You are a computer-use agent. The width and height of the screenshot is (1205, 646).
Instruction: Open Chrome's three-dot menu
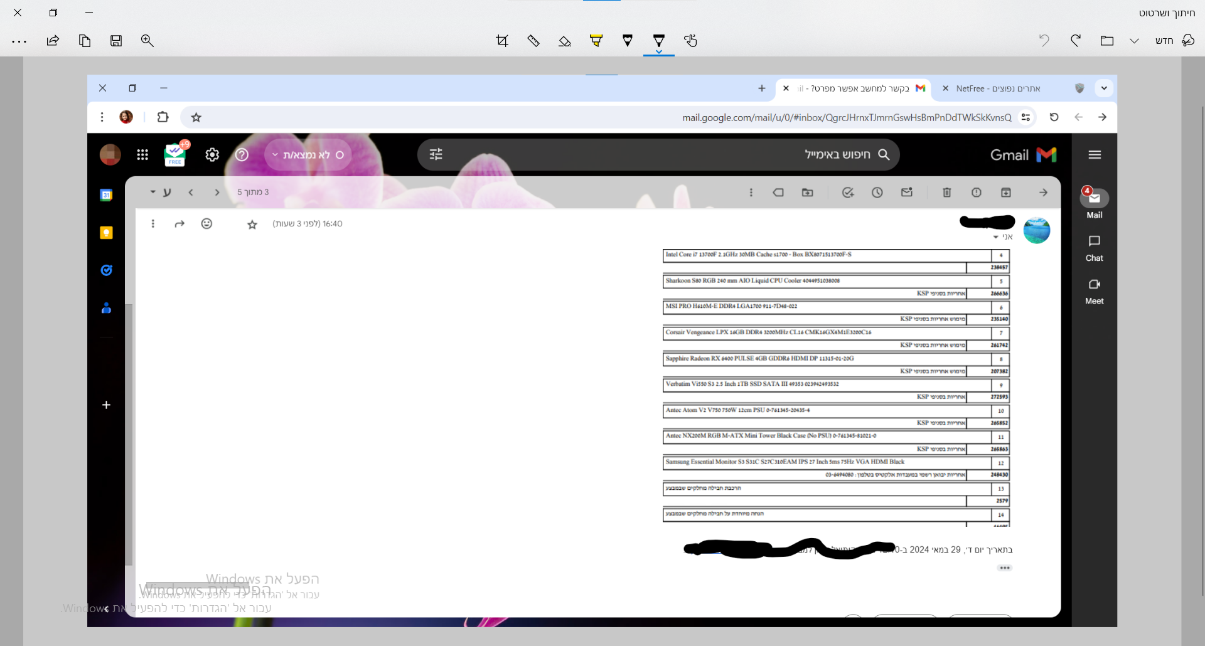[102, 117]
